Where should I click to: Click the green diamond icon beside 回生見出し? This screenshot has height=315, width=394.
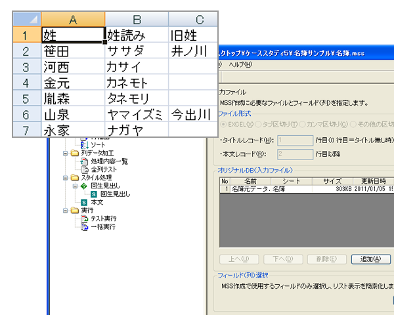tap(84, 186)
